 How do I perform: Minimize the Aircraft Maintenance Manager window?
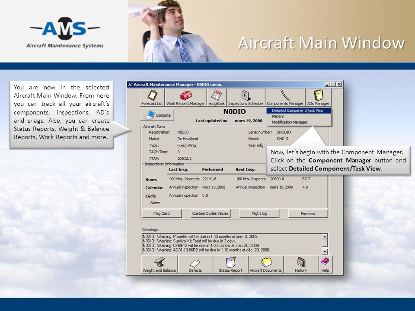[x=327, y=84]
